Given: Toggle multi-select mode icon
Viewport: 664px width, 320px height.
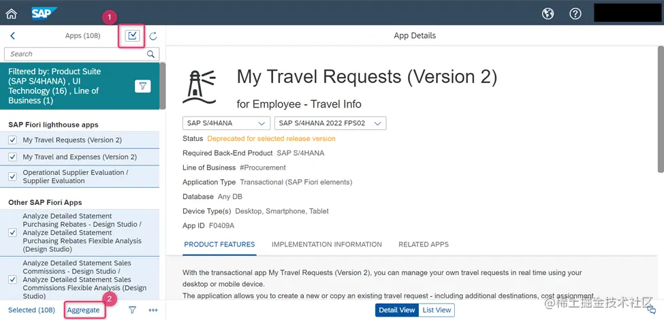Looking at the screenshot, I should pyautogui.click(x=132, y=36).
